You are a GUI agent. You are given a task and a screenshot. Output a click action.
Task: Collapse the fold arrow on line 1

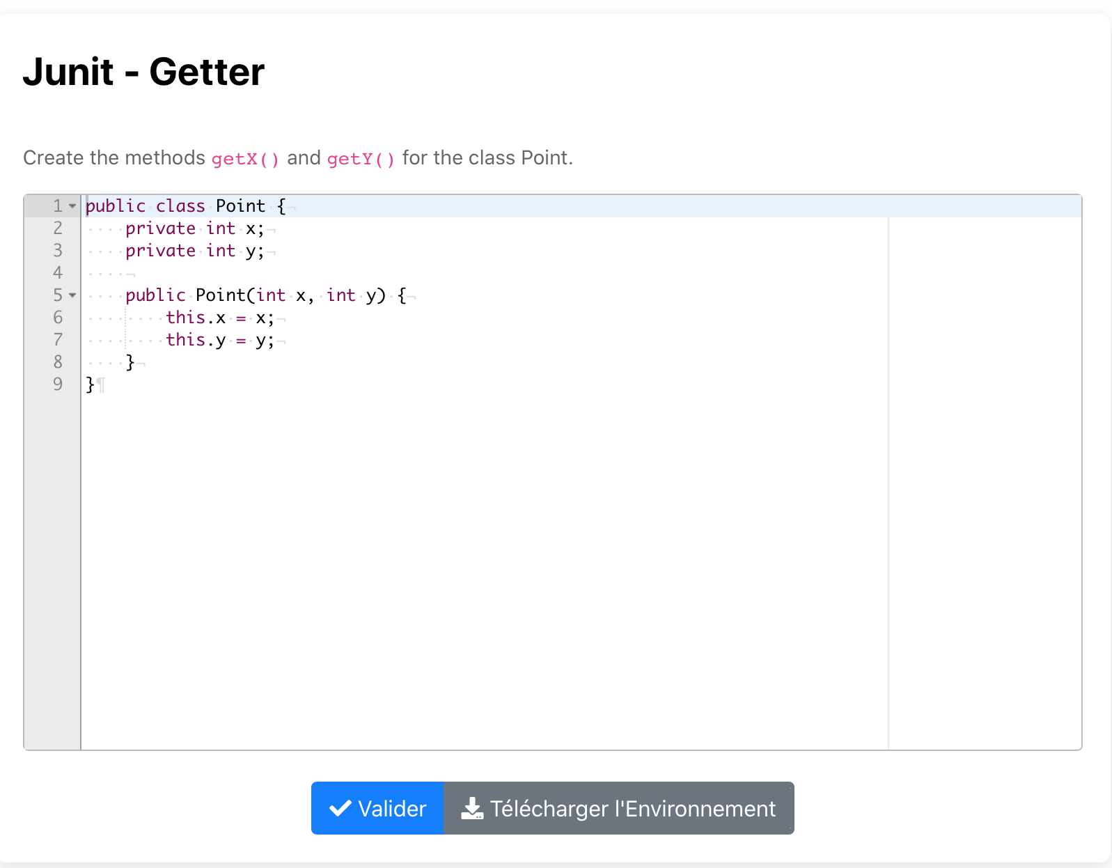coord(72,206)
